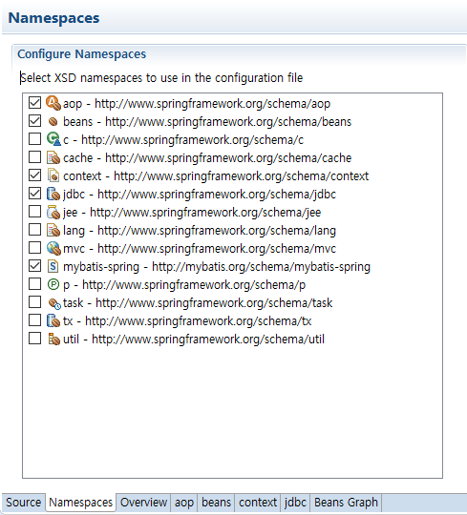Open the beans editor tab
Viewport: 467px width, 515px height.
pos(216,503)
